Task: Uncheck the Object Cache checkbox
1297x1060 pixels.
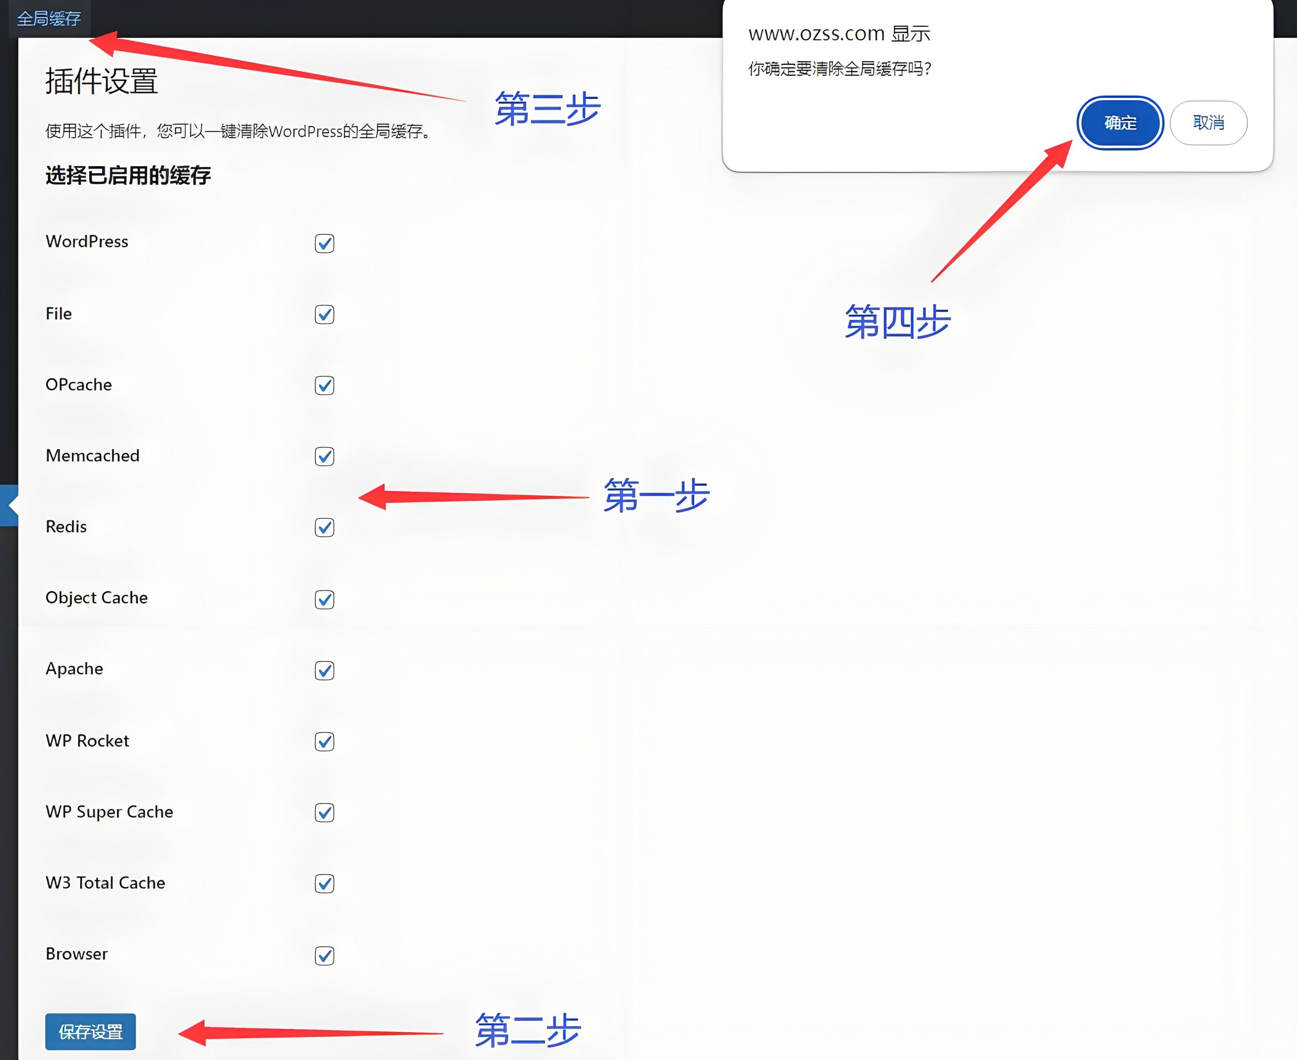Action: (324, 599)
